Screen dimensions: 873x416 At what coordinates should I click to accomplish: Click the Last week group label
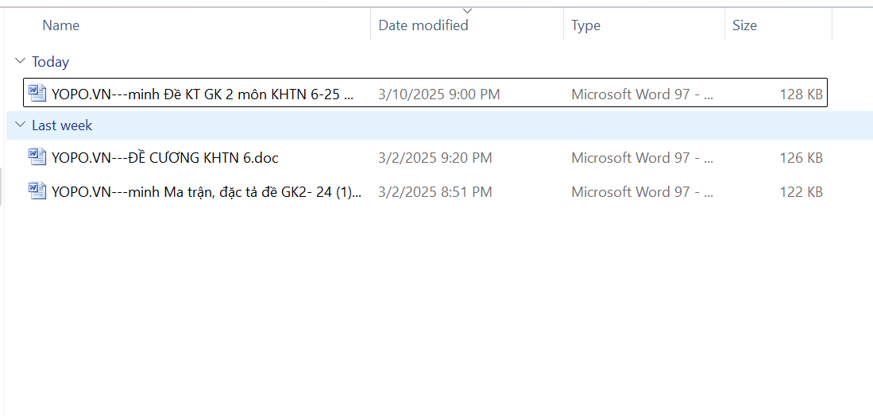click(x=62, y=125)
